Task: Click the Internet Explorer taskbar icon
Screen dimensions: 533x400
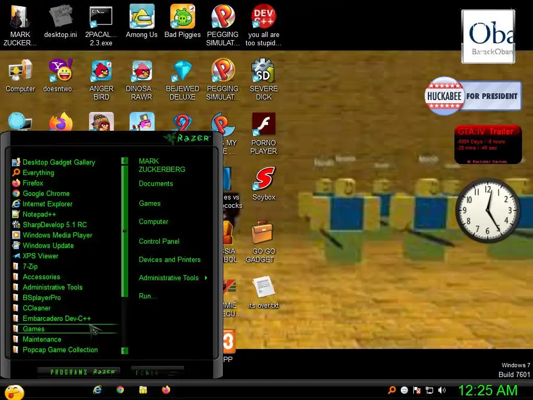Action: (x=97, y=390)
